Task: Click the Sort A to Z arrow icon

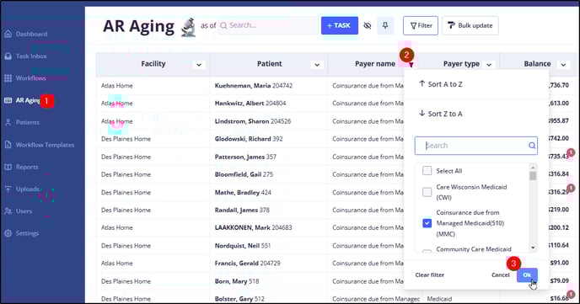Action: 422,84
